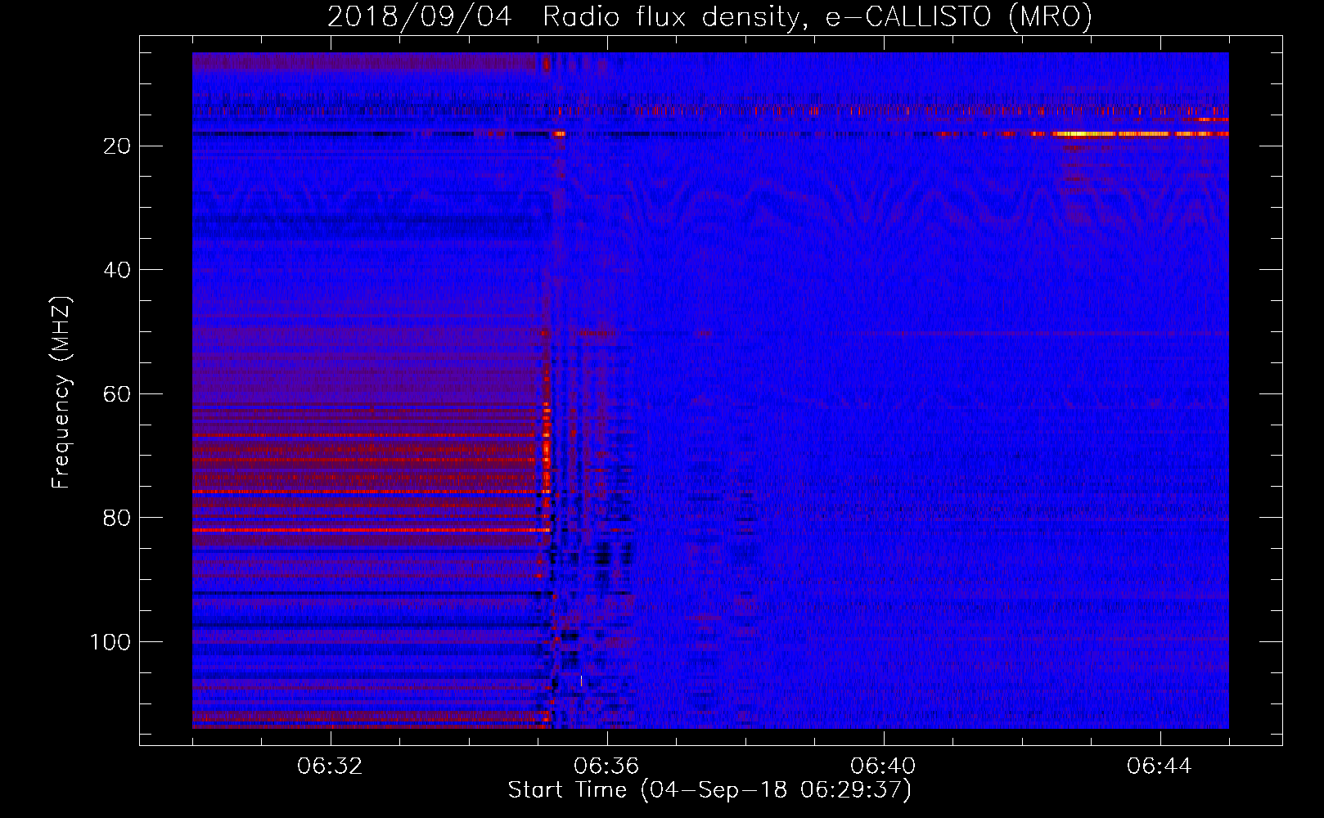Click the 40 MHz frequency tick label
The image size is (1324, 818).
pyautogui.click(x=117, y=270)
